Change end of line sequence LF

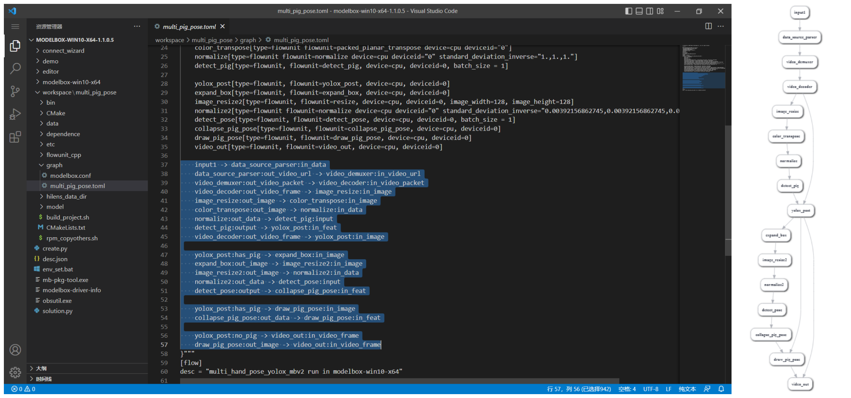[x=669, y=389]
